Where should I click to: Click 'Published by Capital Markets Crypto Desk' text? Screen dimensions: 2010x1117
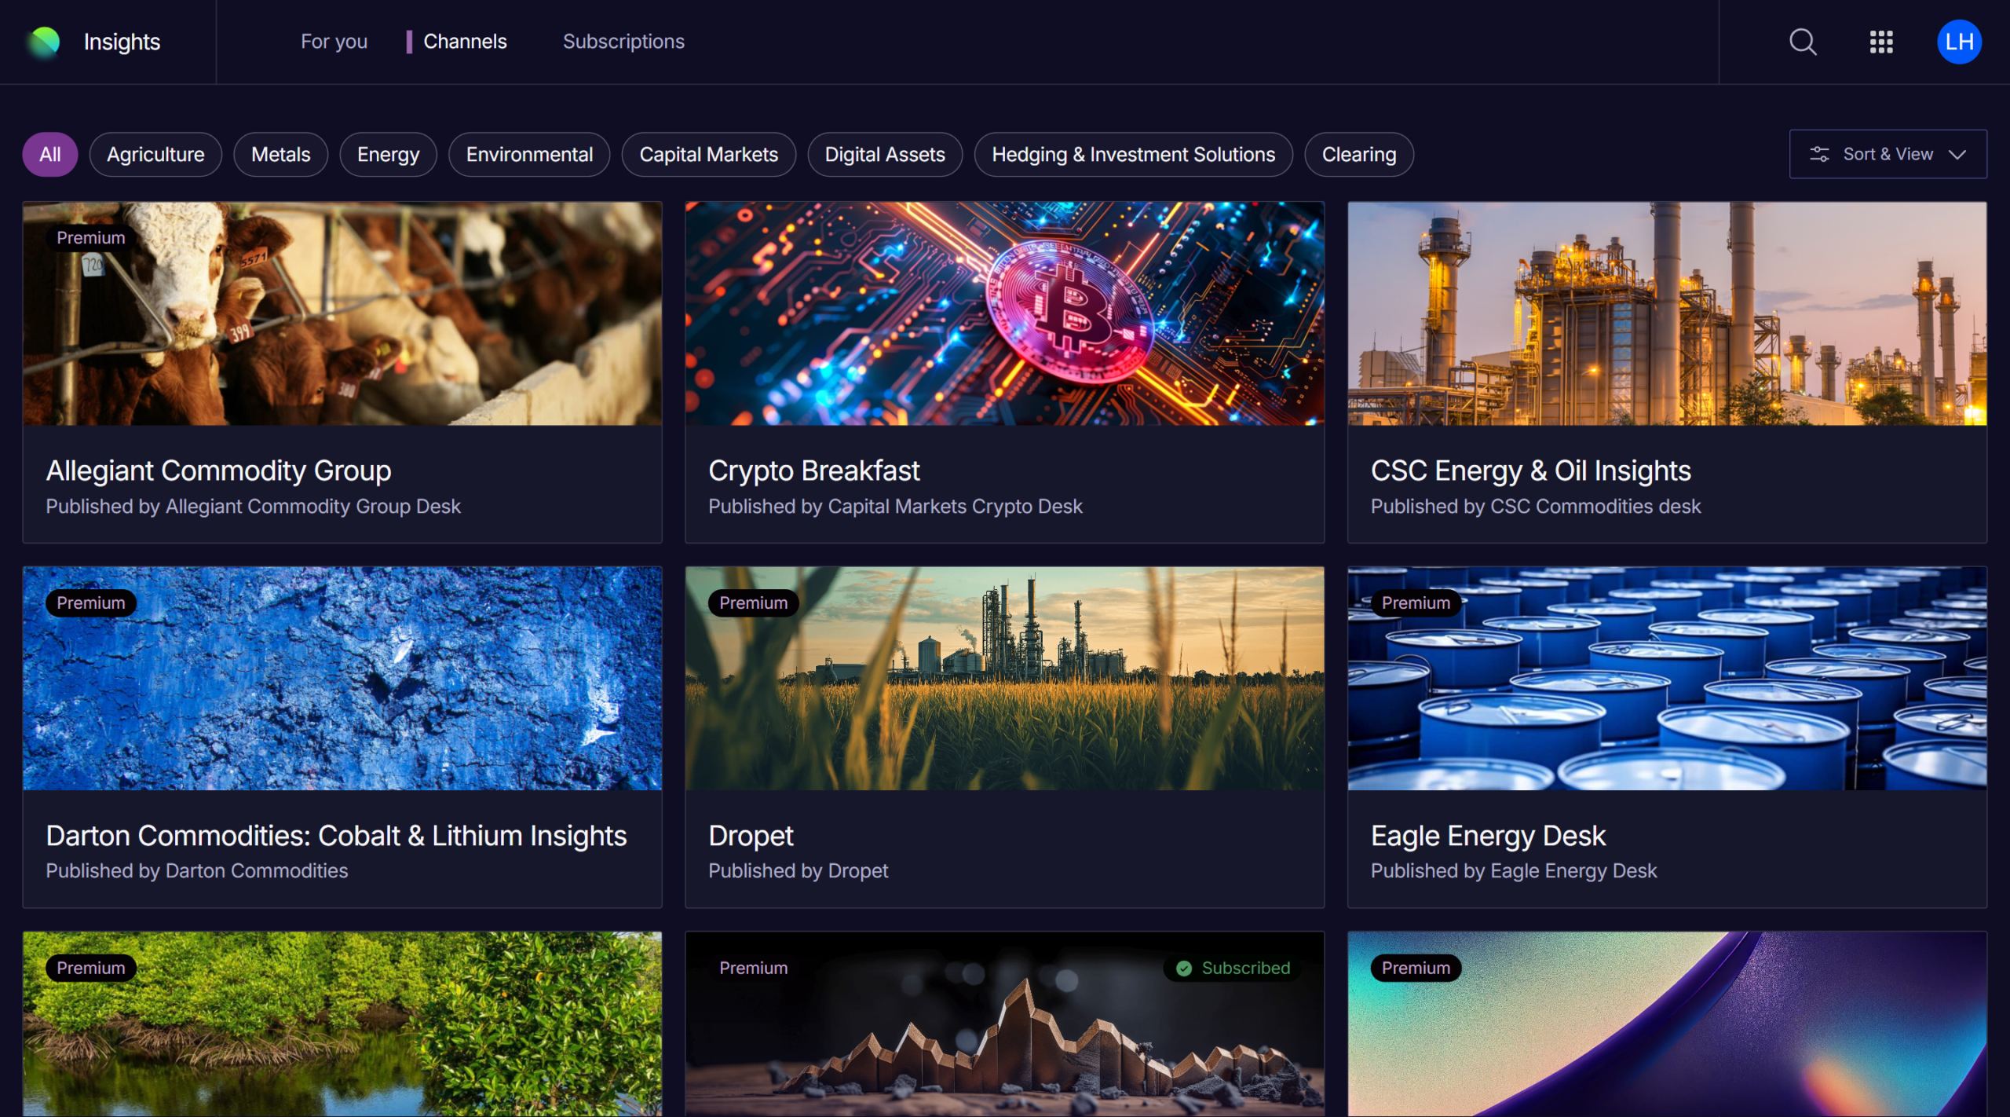tap(895, 507)
